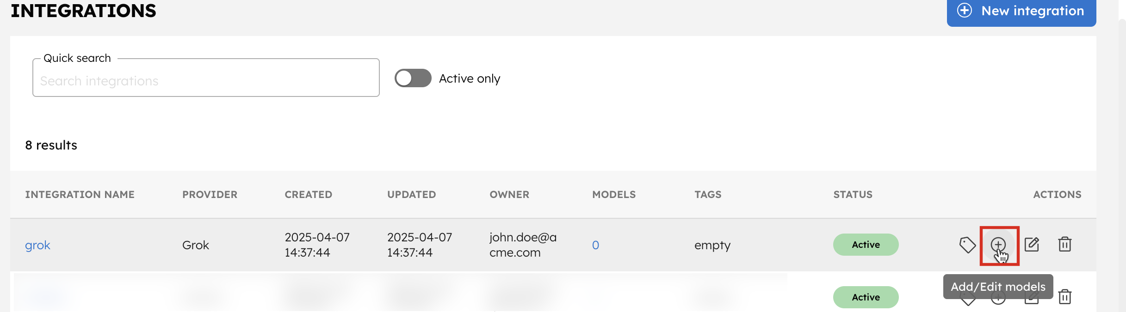Click the plus icon inside New integration
The image size is (1126, 312).
pos(965,10)
